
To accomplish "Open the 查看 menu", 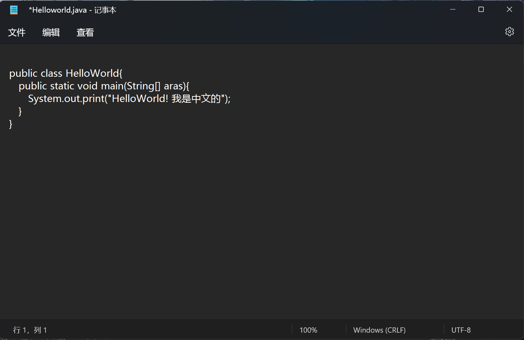I will coord(85,33).
